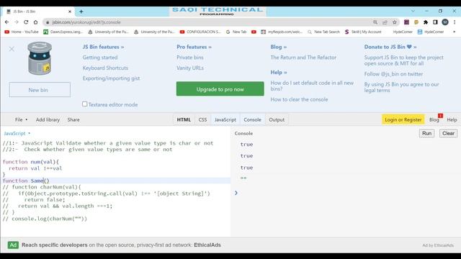This screenshot has height=259, width=461.
Task: Open the Help menu item in the panel toolbar
Action: coord(452,119)
